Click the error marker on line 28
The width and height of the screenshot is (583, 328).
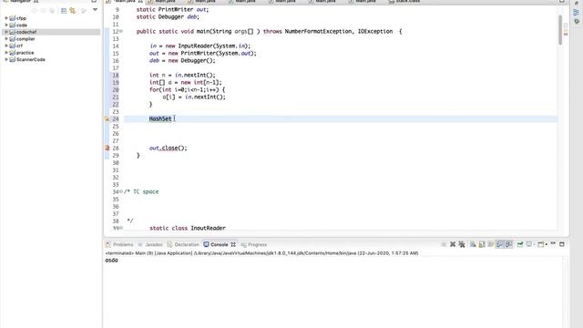click(107, 148)
